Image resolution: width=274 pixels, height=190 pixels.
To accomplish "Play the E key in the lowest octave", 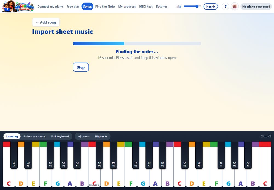I will point(33,178).
